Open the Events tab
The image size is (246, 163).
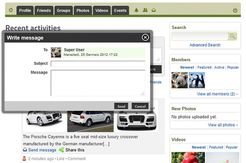(120, 11)
